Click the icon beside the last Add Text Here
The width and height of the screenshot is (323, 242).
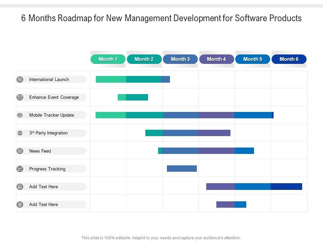(x=20, y=204)
